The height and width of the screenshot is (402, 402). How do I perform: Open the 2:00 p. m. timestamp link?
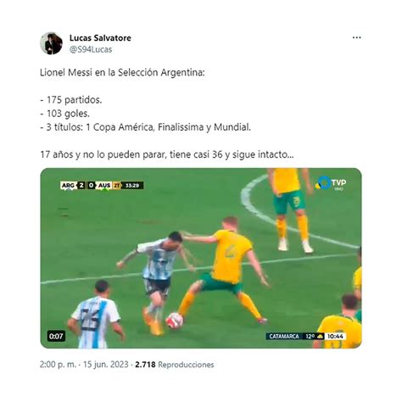(58, 365)
